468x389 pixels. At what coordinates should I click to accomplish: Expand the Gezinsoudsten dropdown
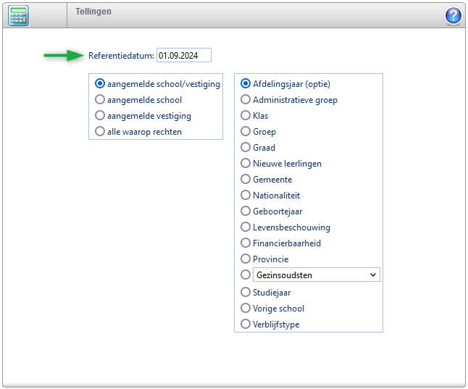316,275
